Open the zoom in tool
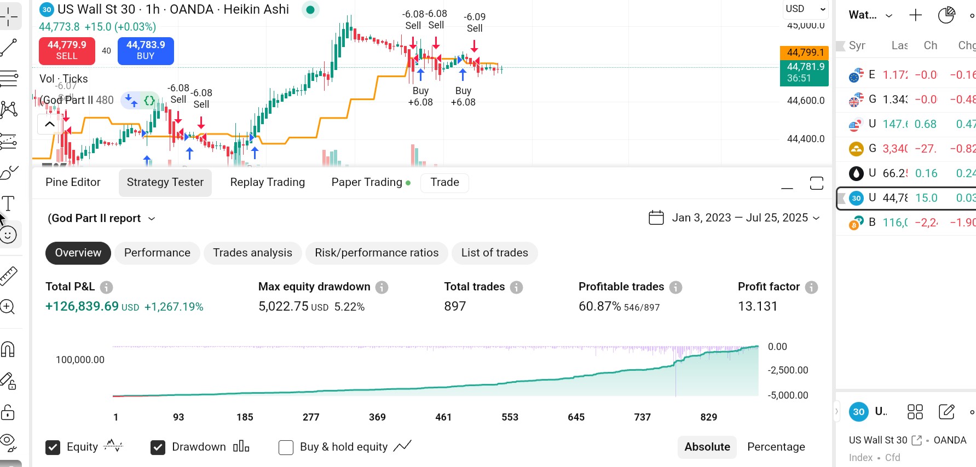This screenshot has height=467, width=976. pos(8,306)
